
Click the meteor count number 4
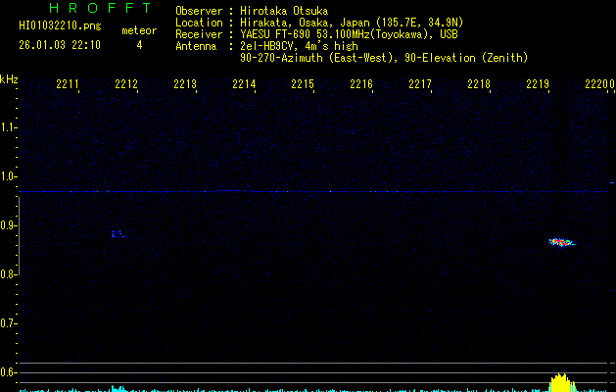[138, 45]
